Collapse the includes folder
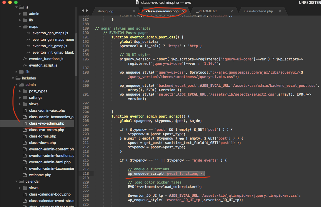 [x=13, y=78]
